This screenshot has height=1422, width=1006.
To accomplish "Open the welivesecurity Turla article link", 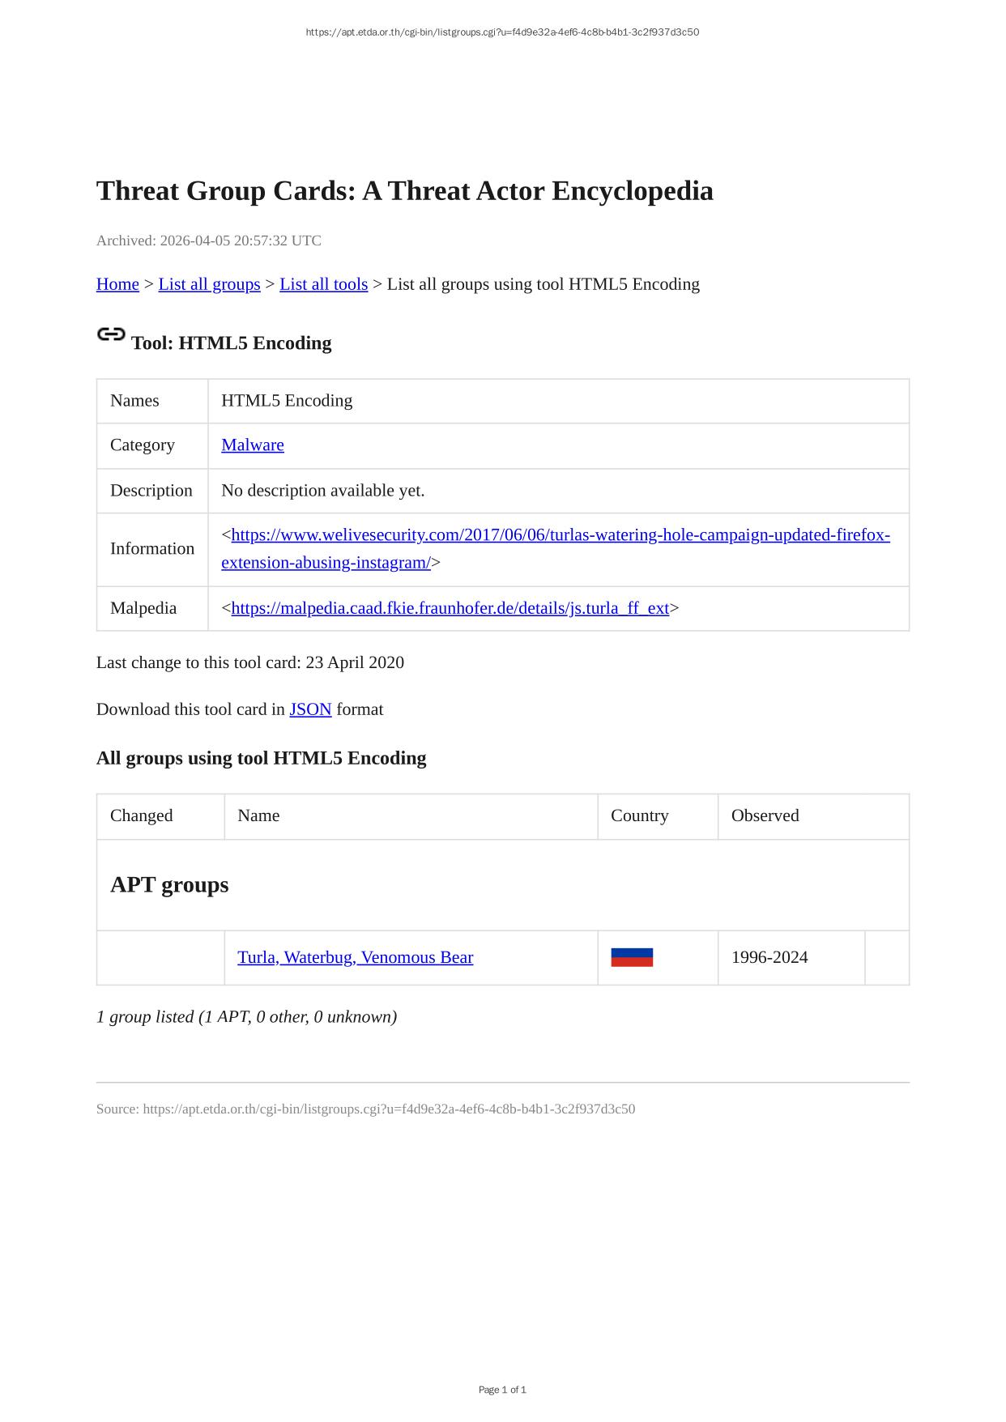I will 555,535.
